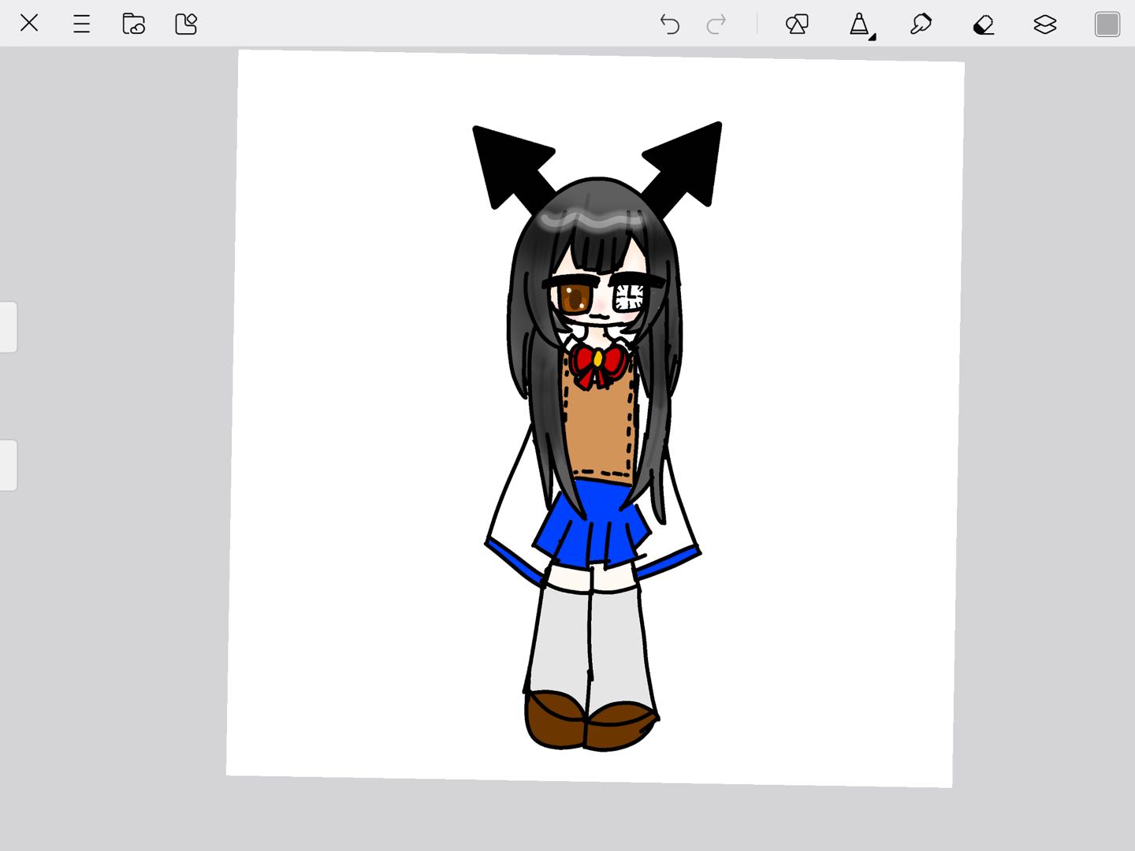Viewport: 1135px width, 851px height.
Task: Open the gray color swatch
Action: 1107,24
